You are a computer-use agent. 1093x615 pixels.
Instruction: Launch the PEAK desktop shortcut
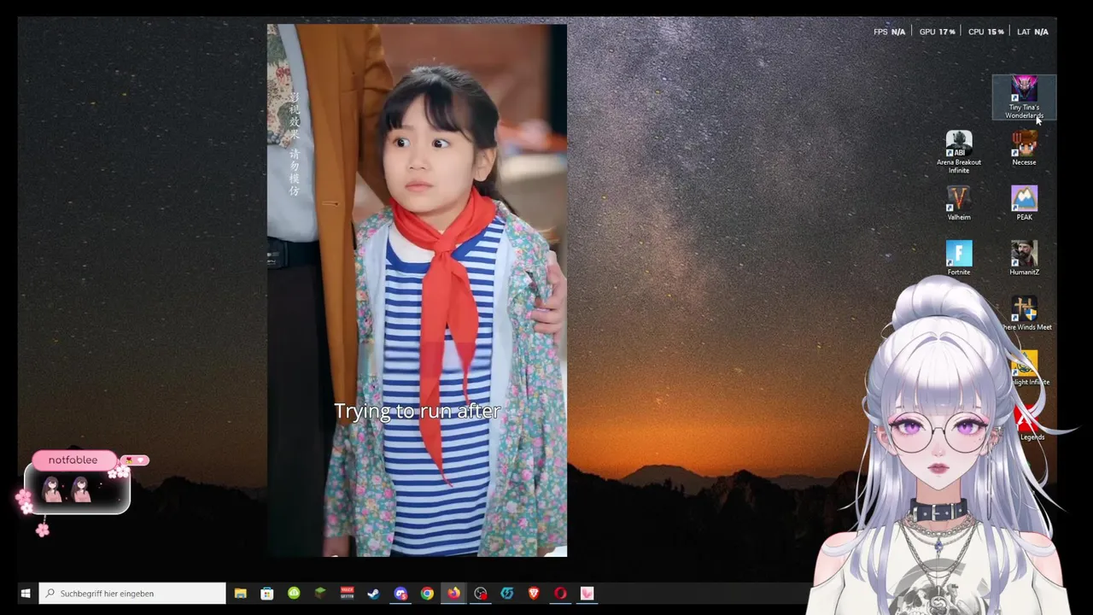(x=1024, y=203)
